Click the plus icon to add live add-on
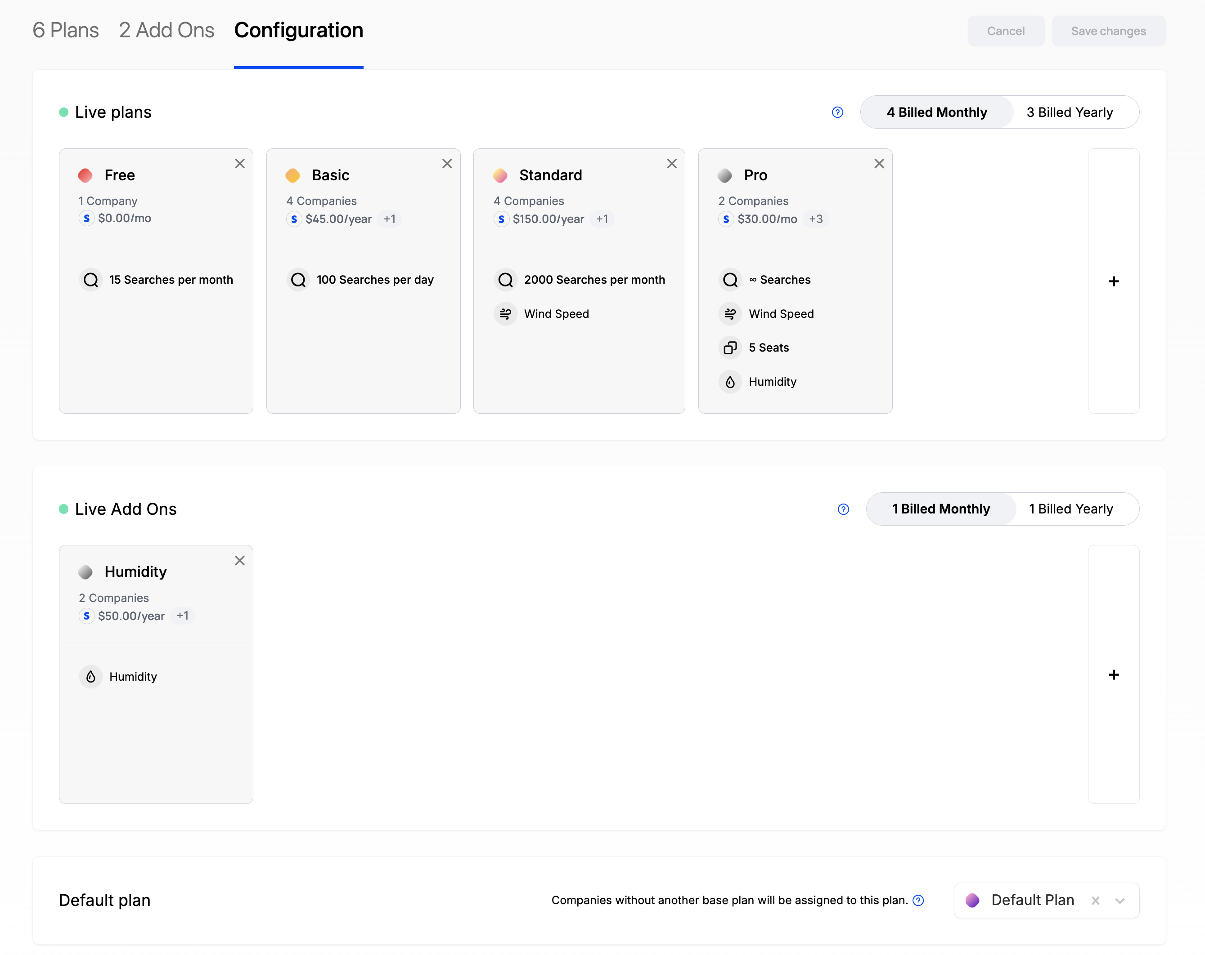 click(x=1113, y=674)
